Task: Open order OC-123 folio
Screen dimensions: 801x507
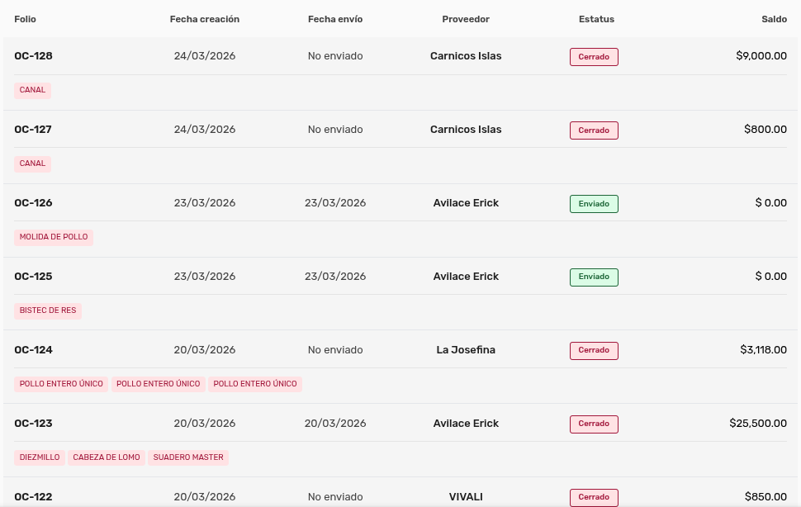Action: click(x=33, y=424)
